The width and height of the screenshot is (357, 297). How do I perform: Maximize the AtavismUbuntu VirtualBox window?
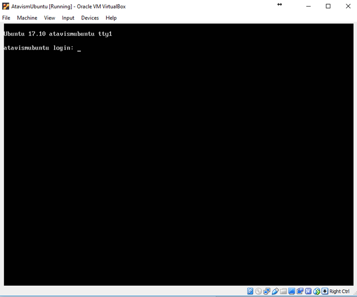[x=328, y=6]
